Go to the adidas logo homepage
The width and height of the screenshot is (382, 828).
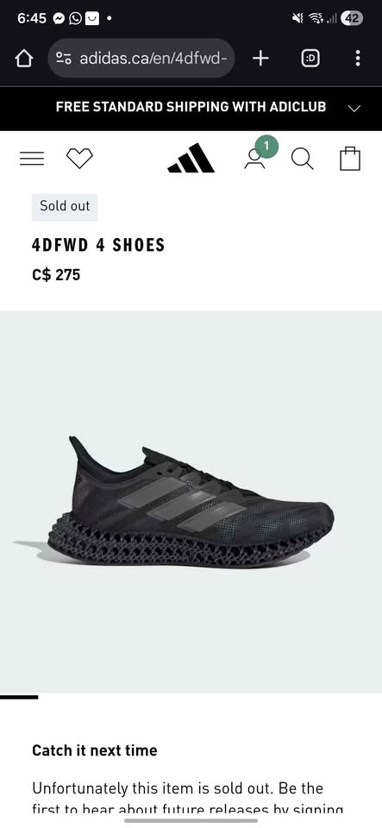(191, 158)
